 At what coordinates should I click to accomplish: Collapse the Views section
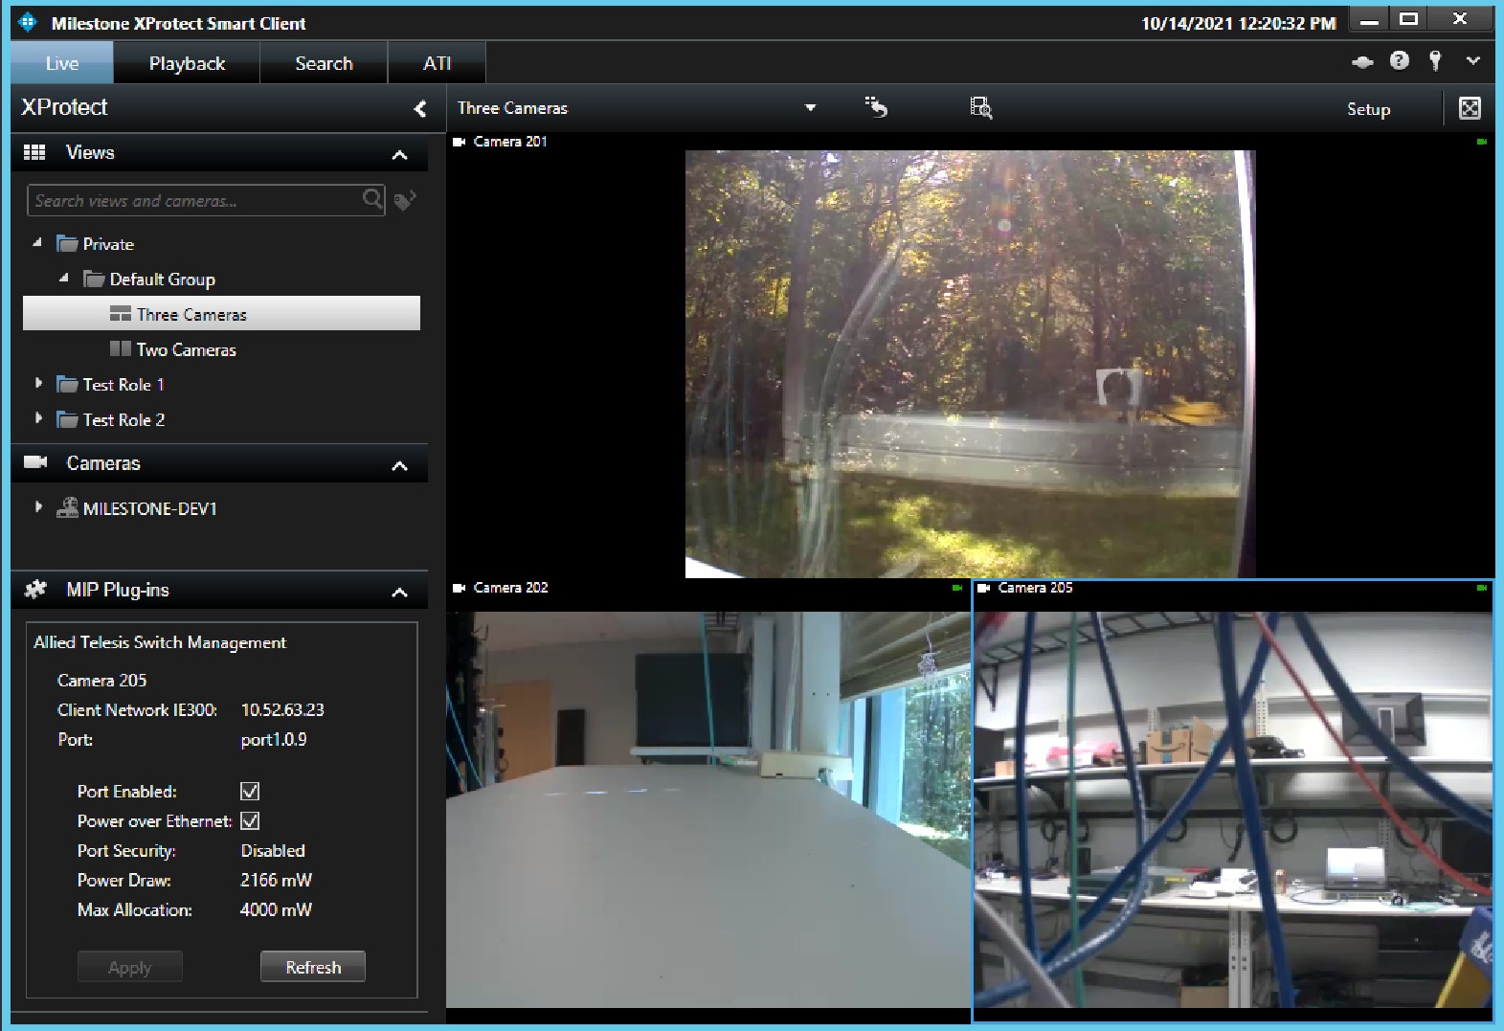400,154
